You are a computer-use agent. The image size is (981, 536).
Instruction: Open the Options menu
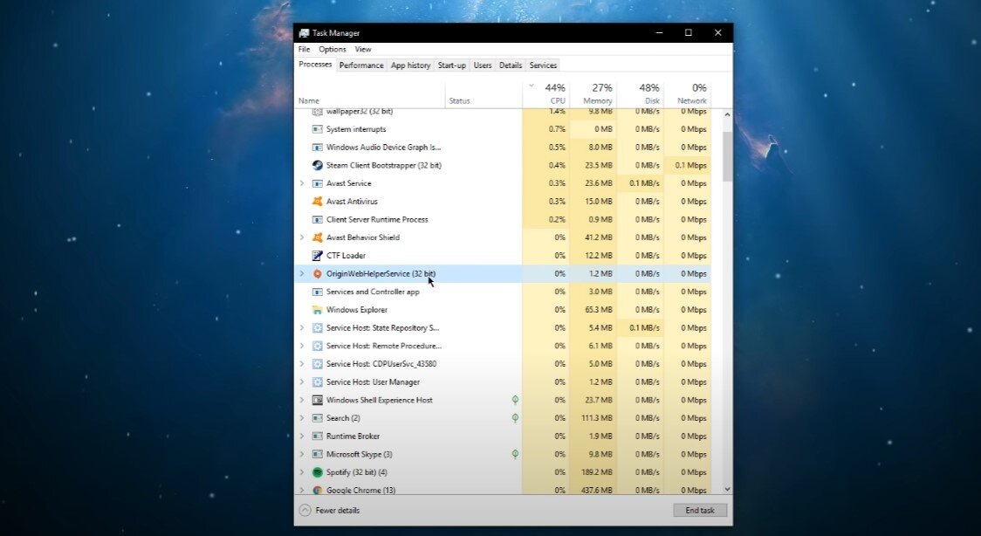click(x=333, y=50)
